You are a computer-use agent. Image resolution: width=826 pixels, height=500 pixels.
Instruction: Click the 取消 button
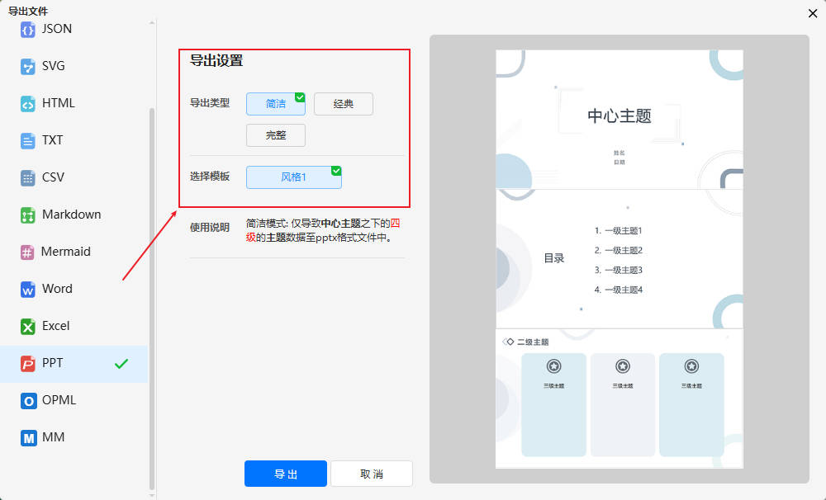372,474
